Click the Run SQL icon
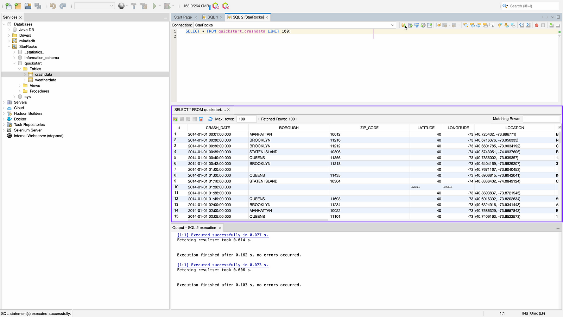 (x=404, y=25)
